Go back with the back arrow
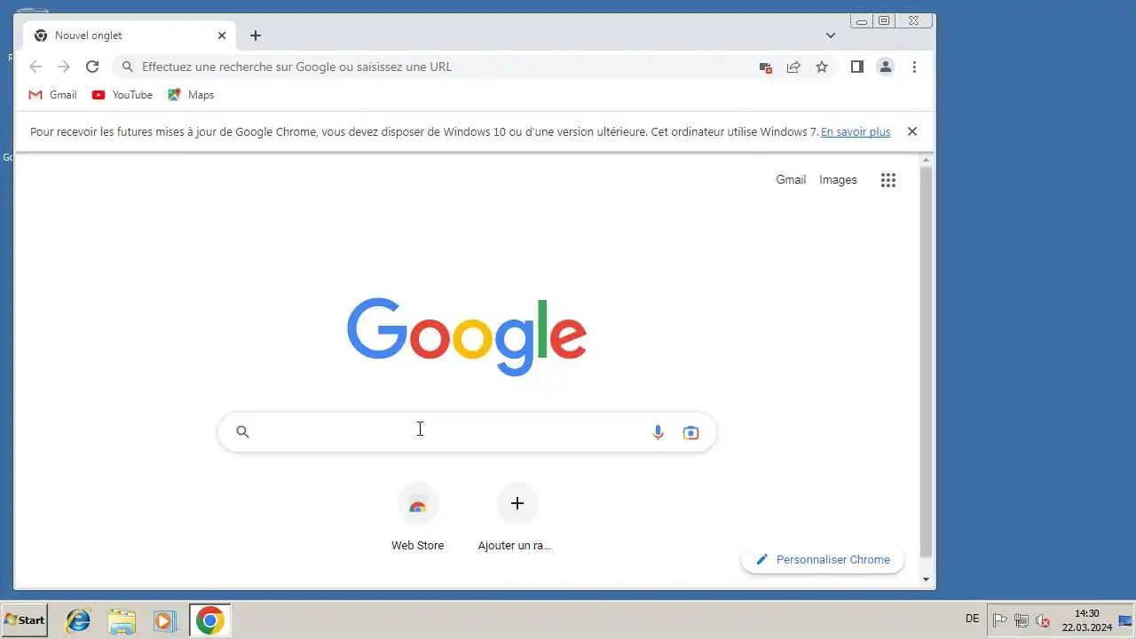The image size is (1136, 639). click(35, 67)
